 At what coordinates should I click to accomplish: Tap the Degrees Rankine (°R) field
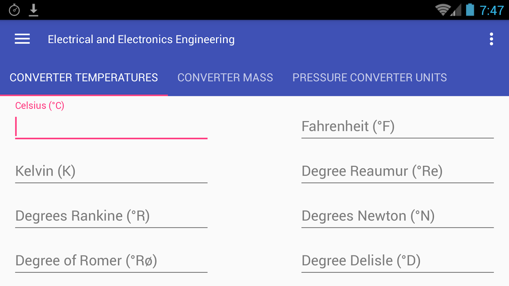click(x=111, y=216)
